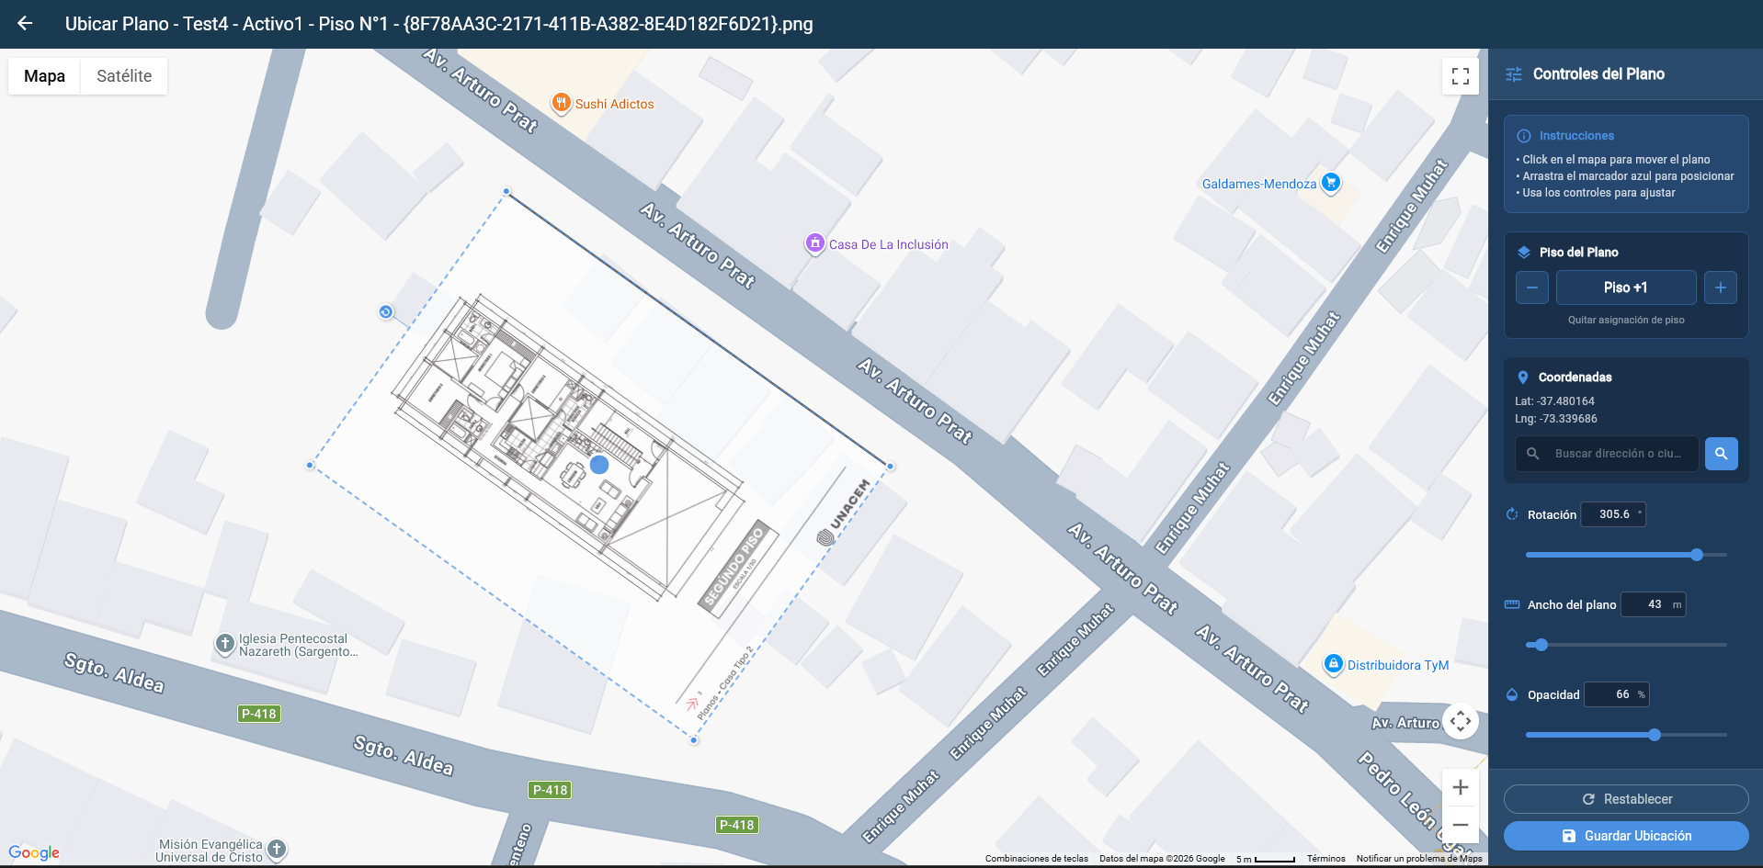Image resolution: width=1763 pixels, height=868 pixels.
Task: Click the Piso +1 floor button
Action: point(1625,287)
